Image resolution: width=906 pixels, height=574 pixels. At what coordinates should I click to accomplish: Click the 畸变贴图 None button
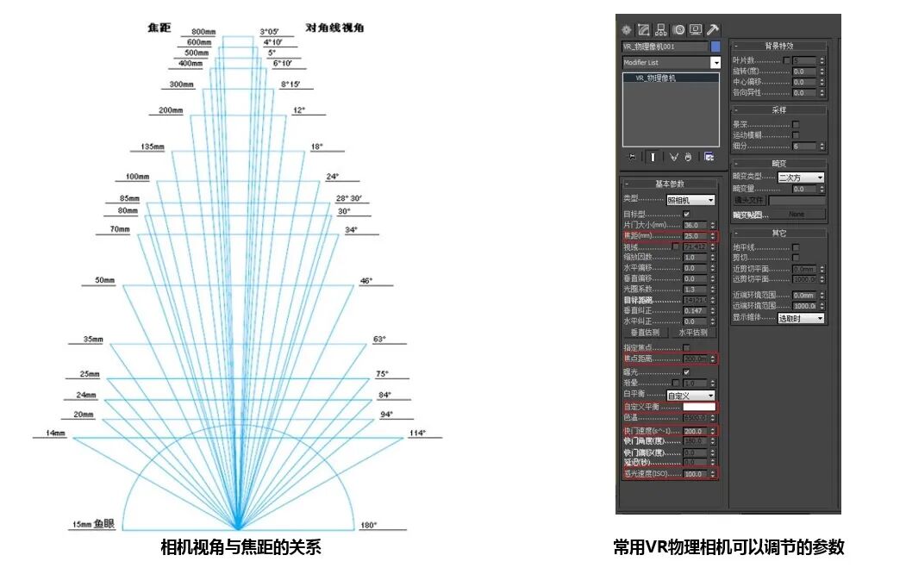click(x=797, y=215)
